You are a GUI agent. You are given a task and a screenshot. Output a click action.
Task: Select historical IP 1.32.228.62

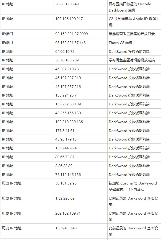point(65,198)
